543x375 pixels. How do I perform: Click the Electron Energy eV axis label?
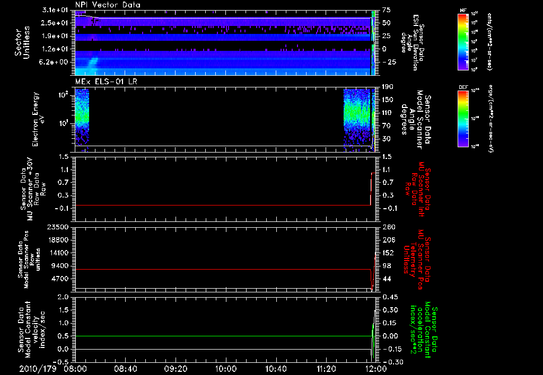38,119
